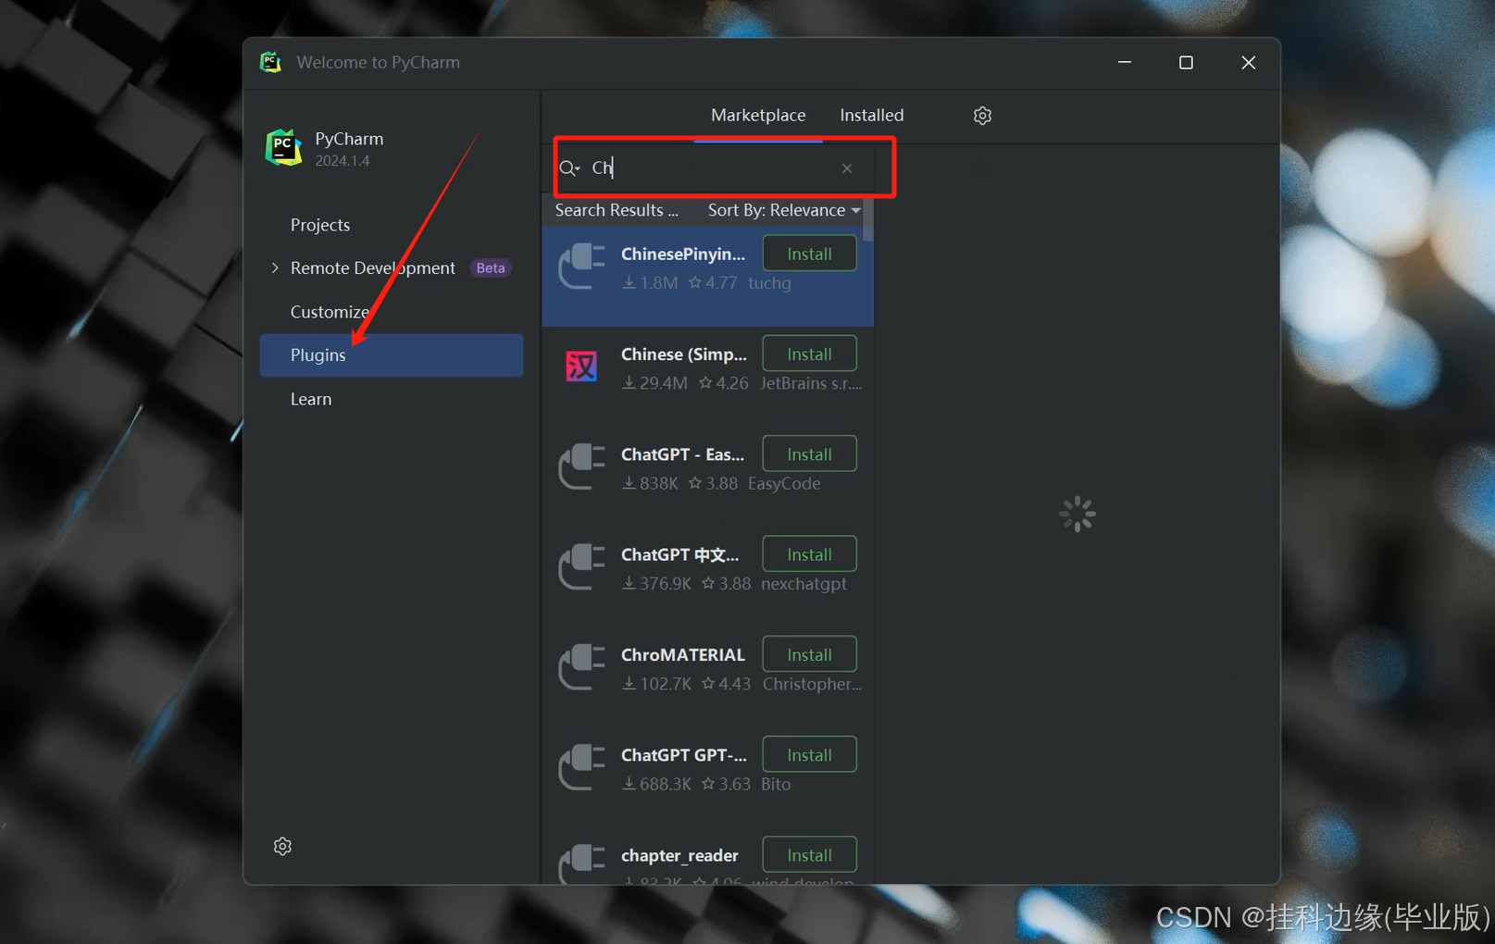This screenshot has height=944, width=1495.
Task: Click the ChatGPT 中文 plugin icon
Action: (x=581, y=566)
